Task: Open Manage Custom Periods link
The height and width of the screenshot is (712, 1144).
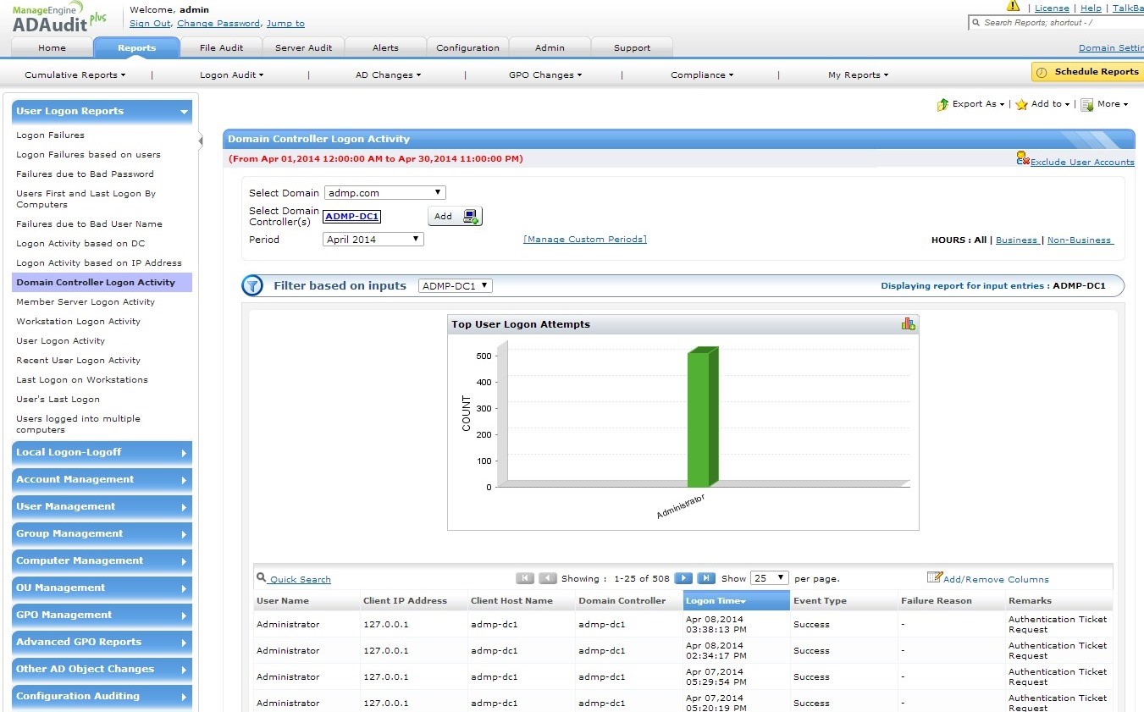Action: point(584,240)
